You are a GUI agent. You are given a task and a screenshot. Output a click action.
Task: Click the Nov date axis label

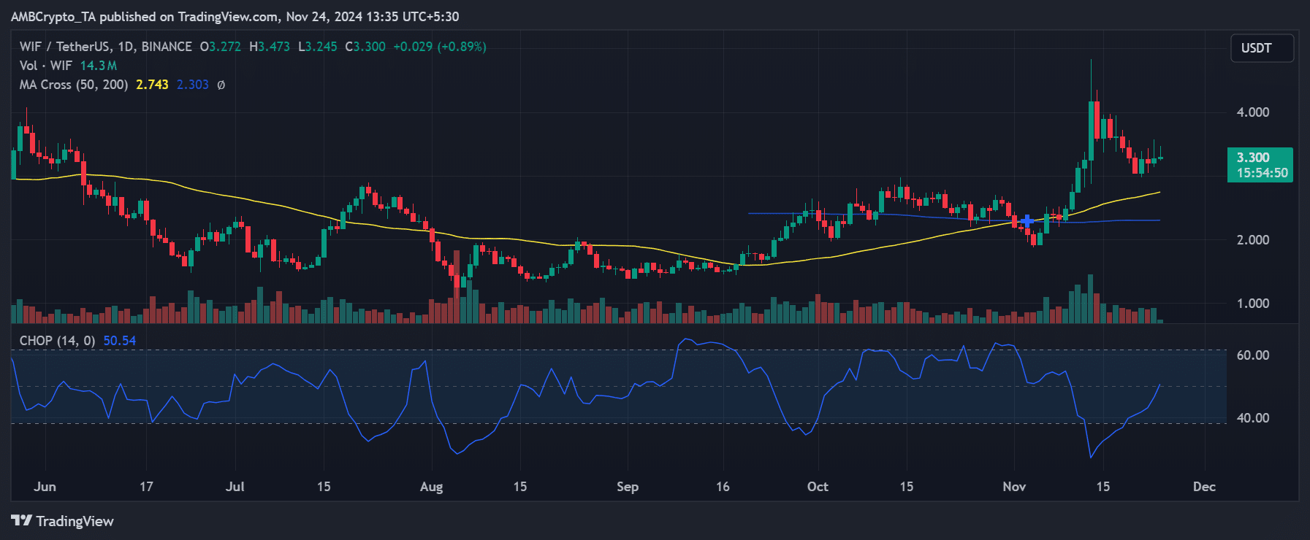click(1014, 487)
